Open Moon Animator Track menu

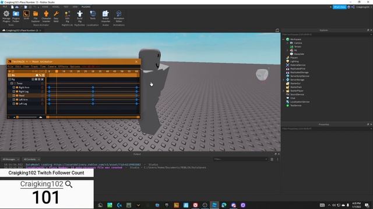coord(34,67)
